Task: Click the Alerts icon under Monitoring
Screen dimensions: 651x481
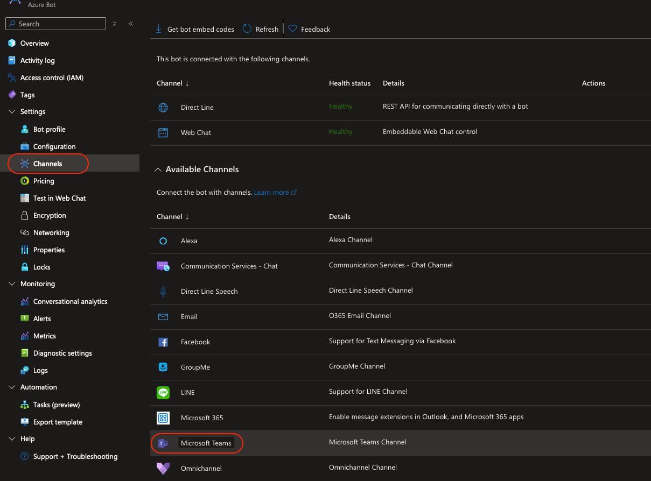Action: click(25, 319)
